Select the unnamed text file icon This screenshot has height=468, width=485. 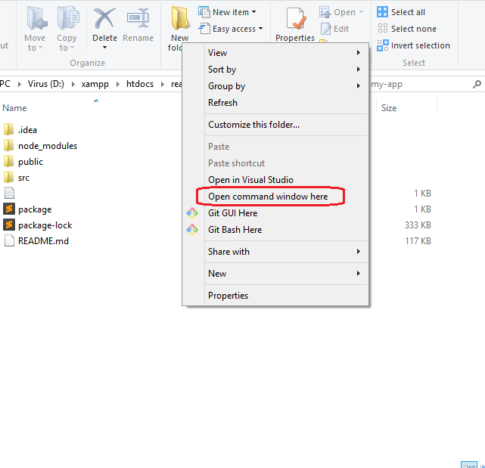(9, 194)
